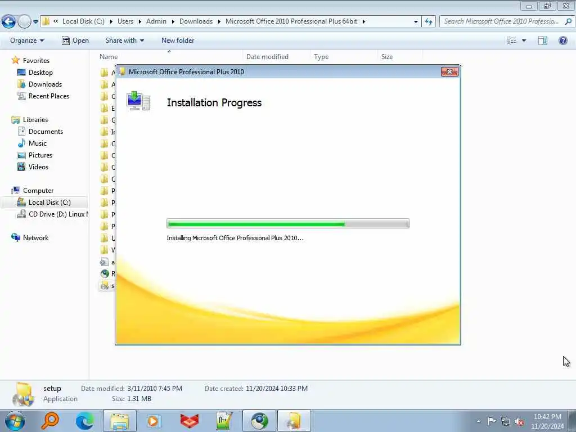This screenshot has width=576, height=432.
Task: Open the Share with dropdown
Action: (124, 40)
